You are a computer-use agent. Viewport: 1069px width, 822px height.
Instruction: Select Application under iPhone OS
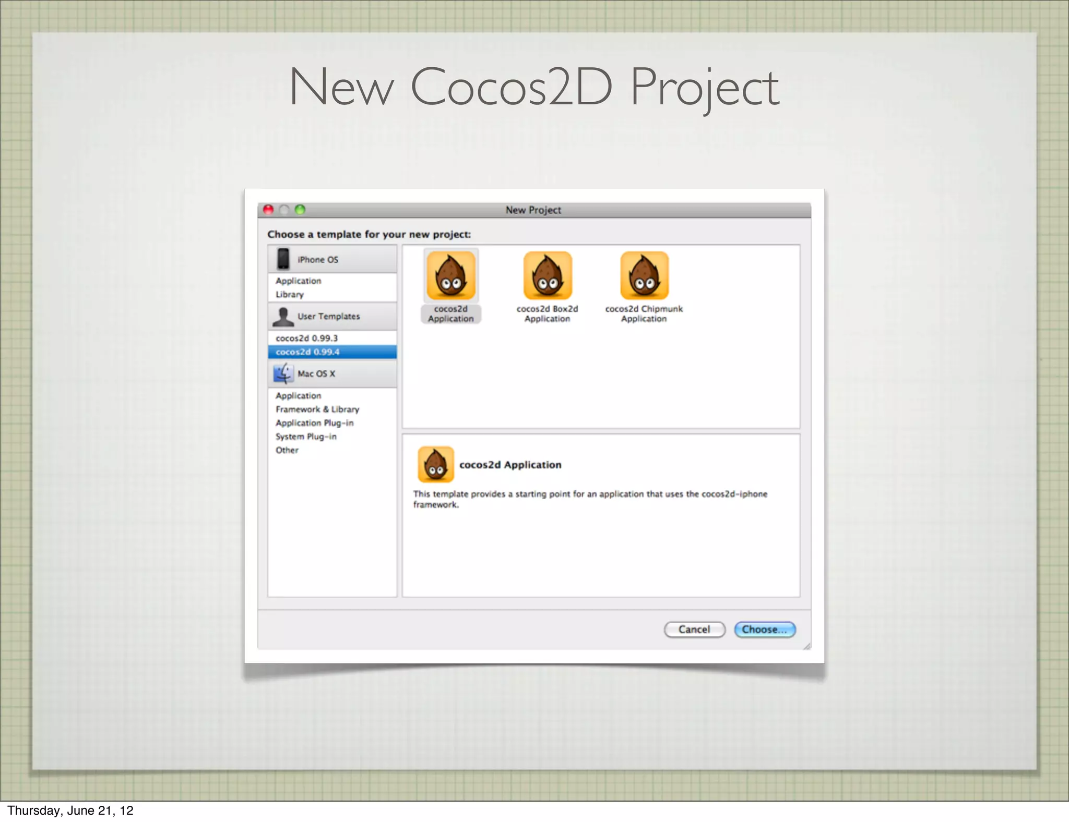pyautogui.click(x=332, y=281)
